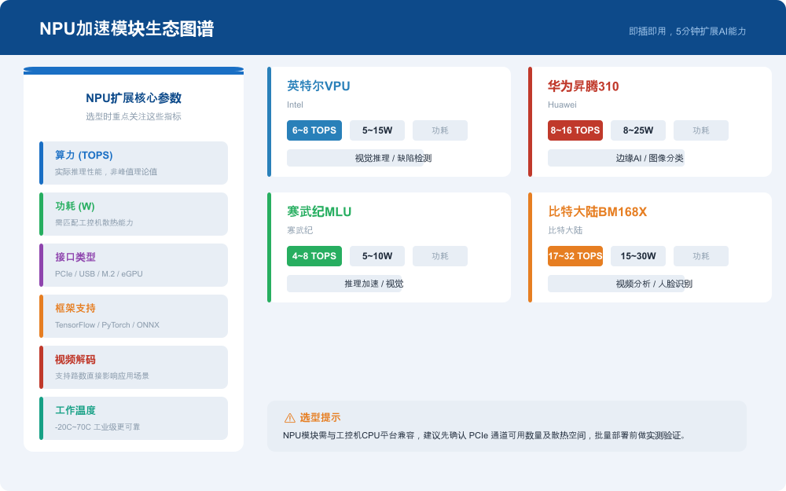The height and width of the screenshot is (491, 786).
Task: Expand the 边缘AI / 图像分类 tag
Action: (x=651, y=158)
